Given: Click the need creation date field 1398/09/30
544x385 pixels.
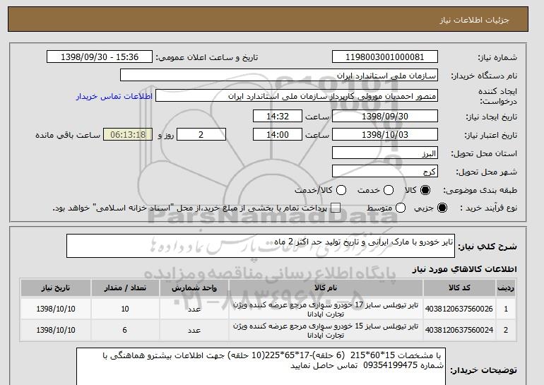Looking at the screenshot, I should coord(385,116).
